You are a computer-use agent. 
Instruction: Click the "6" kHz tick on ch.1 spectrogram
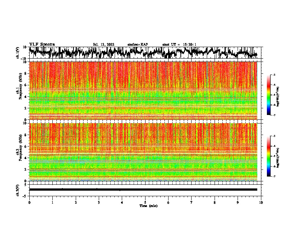[x=26, y=85]
